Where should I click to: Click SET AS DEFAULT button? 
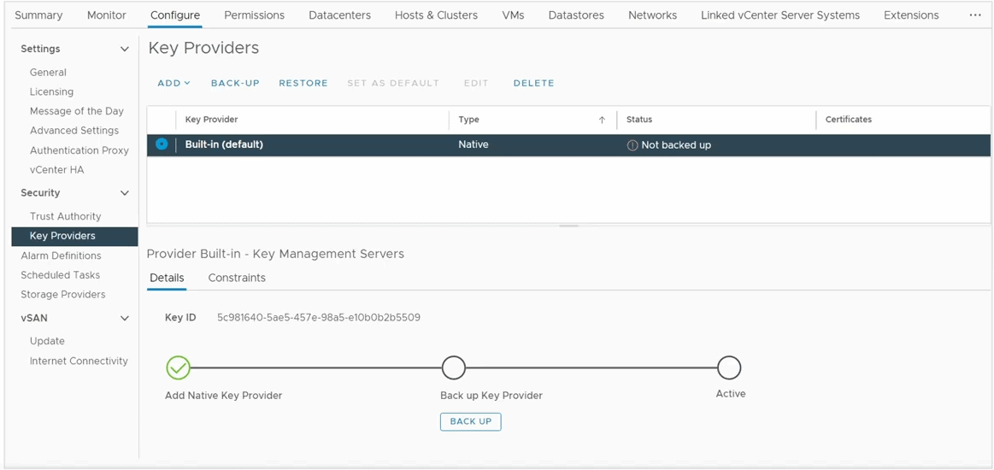(393, 83)
